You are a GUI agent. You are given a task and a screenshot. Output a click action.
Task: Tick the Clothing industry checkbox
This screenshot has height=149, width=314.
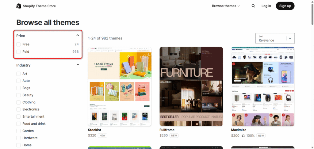tap(18, 102)
